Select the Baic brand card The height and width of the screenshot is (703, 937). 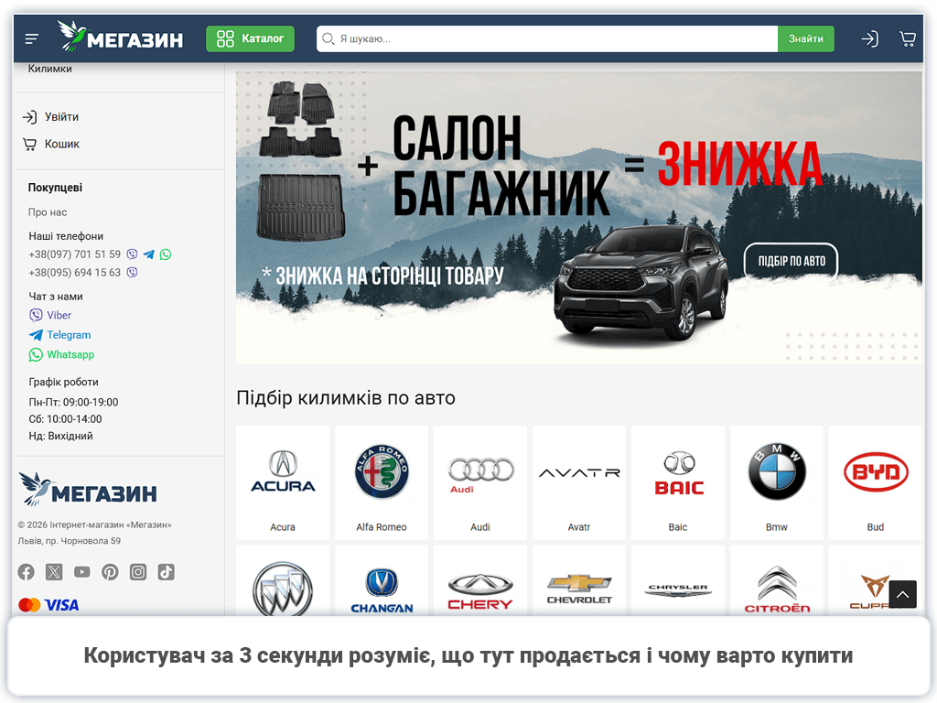pos(678,482)
